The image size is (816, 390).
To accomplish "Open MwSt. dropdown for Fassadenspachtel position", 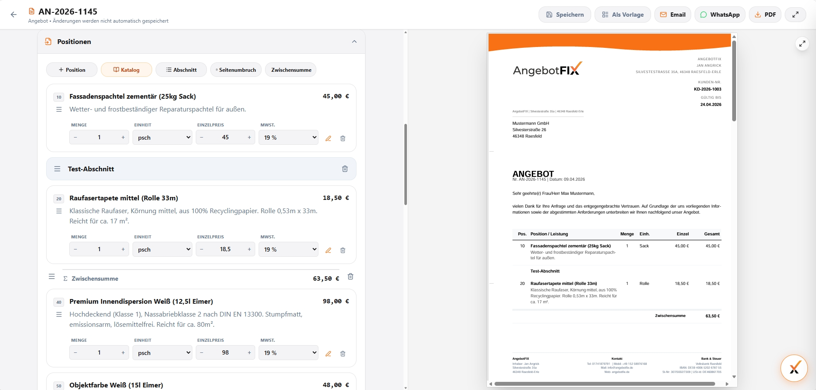I will tap(289, 138).
